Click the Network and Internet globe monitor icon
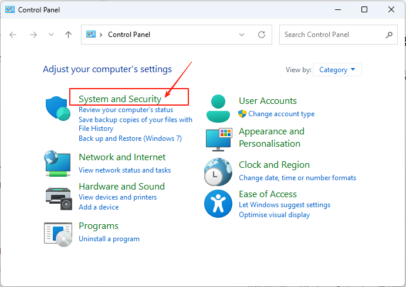The width and height of the screenshot is (406, 287). pyautogui.click(x=57, y=163)
